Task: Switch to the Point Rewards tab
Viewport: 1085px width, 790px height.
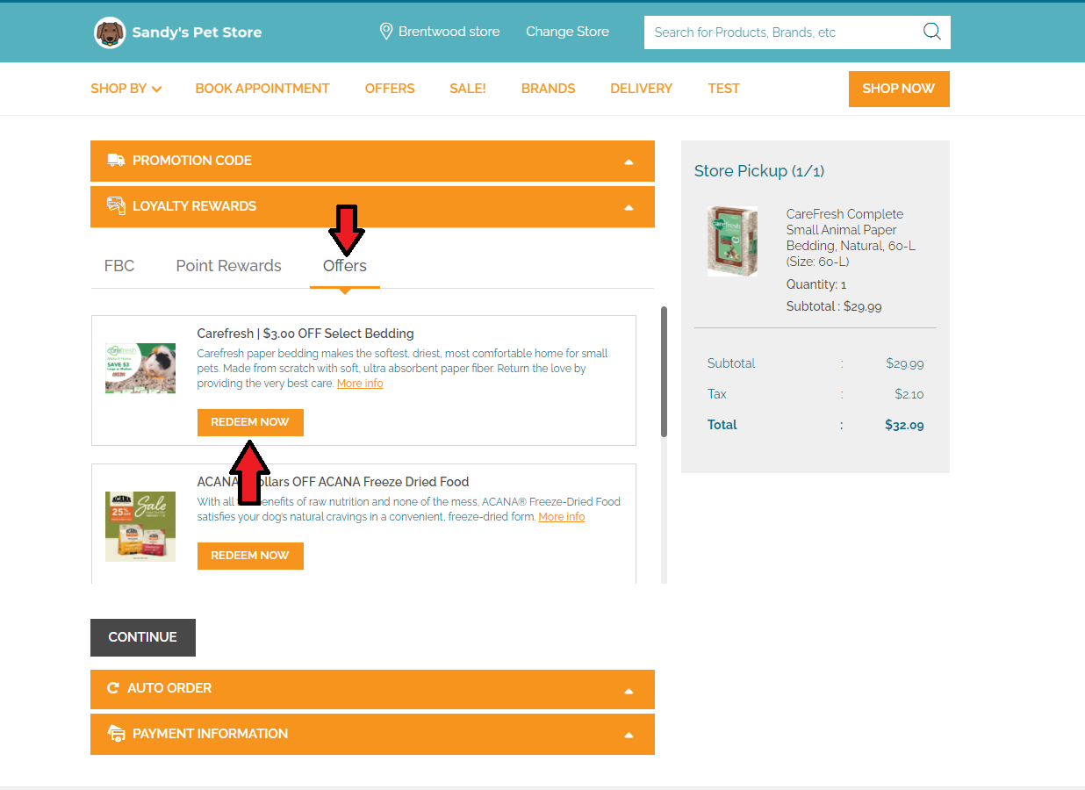Action: [x=228, y=266]
